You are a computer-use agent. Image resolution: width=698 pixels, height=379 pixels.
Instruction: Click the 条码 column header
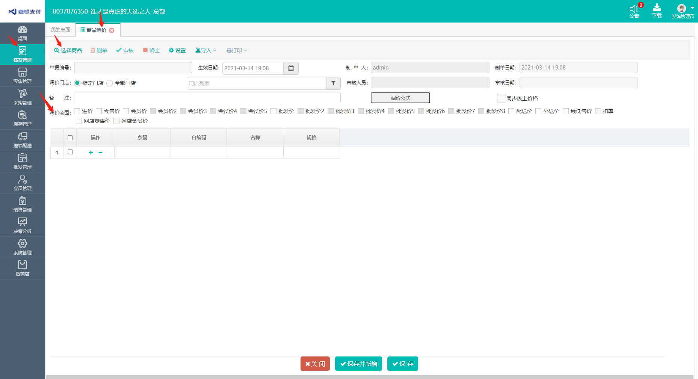[142, 137]
